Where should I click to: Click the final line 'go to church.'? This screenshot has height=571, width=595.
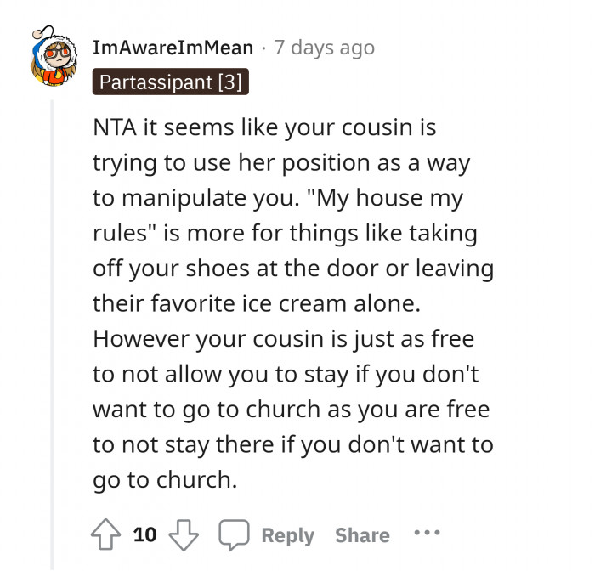(164, 478)
